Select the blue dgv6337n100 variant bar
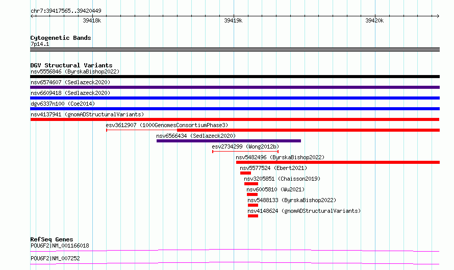454x270 pixels. coord(235,109)
